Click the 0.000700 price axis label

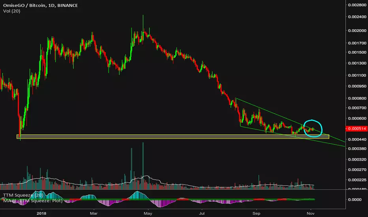[x=357, y=108]
